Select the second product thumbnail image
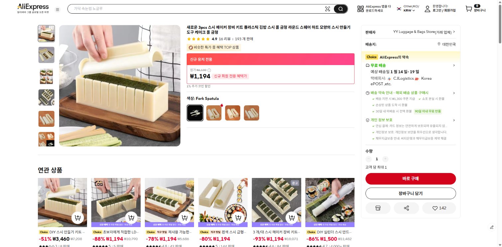502x247 pixels. (47, 55)
